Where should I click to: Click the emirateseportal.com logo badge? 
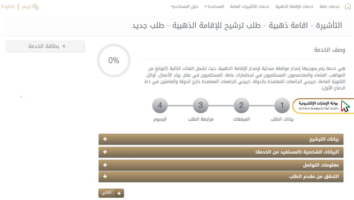click(323, 106)
